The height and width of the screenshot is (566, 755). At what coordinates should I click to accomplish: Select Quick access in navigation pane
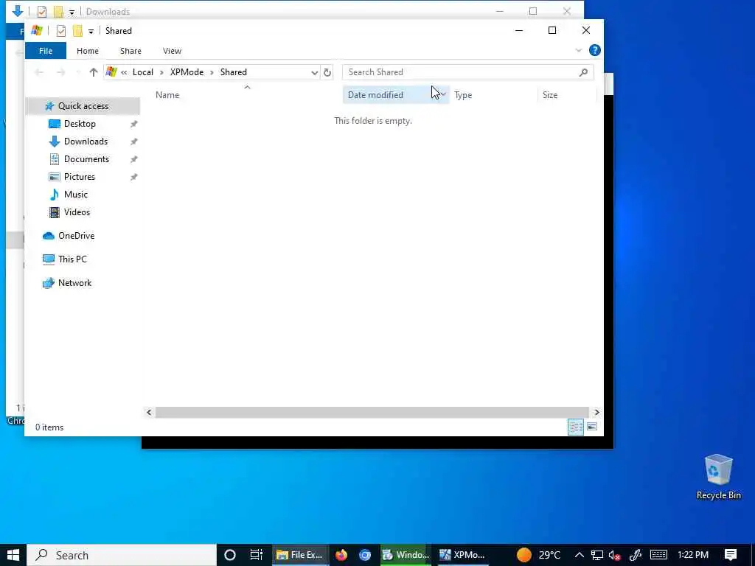(83, 106)
